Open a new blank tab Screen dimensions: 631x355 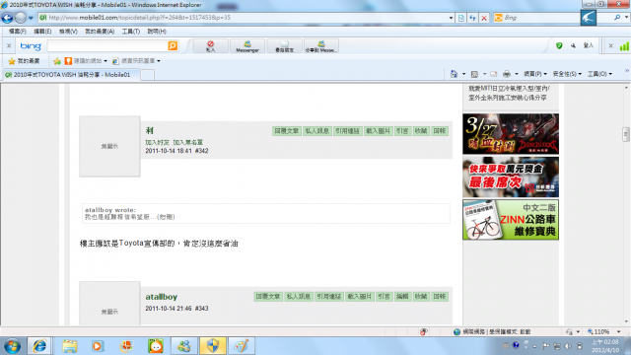[x=147, y=75]
